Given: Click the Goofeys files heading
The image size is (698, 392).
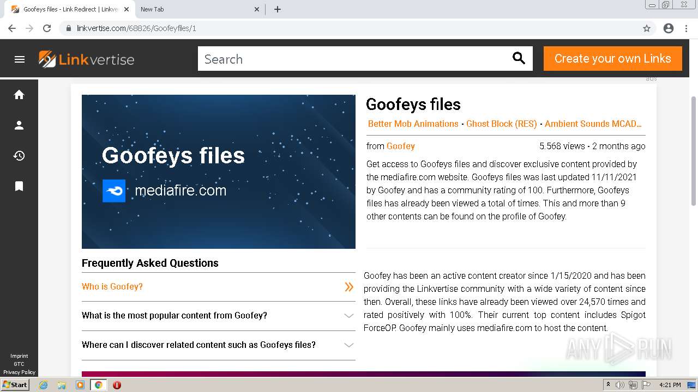Looking at the screenshot, I should [413, 105].
